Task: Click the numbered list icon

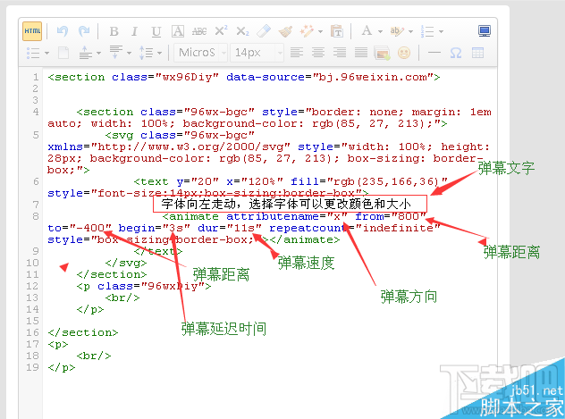Action: point(427,31)
